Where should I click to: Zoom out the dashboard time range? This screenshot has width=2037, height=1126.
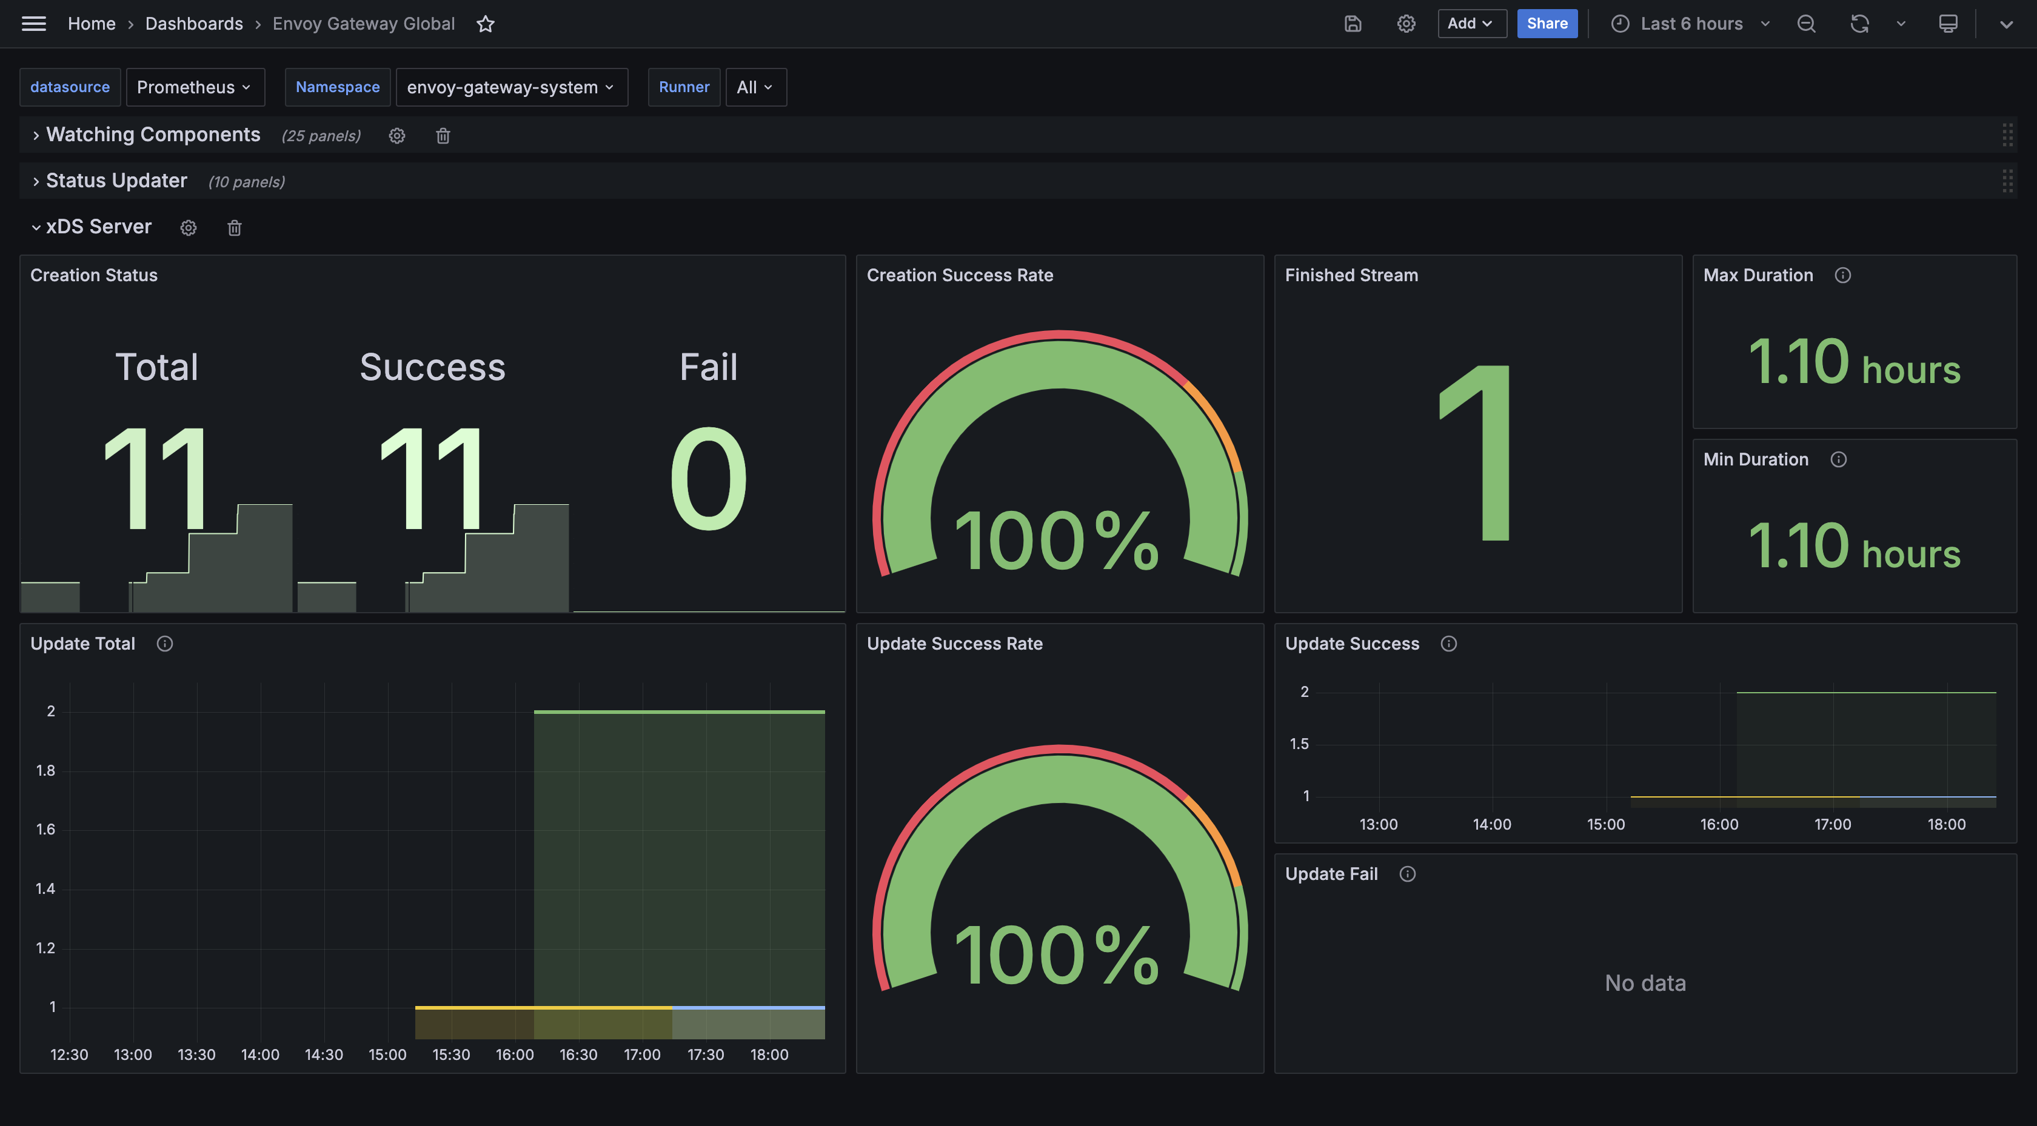point(1806,24)
